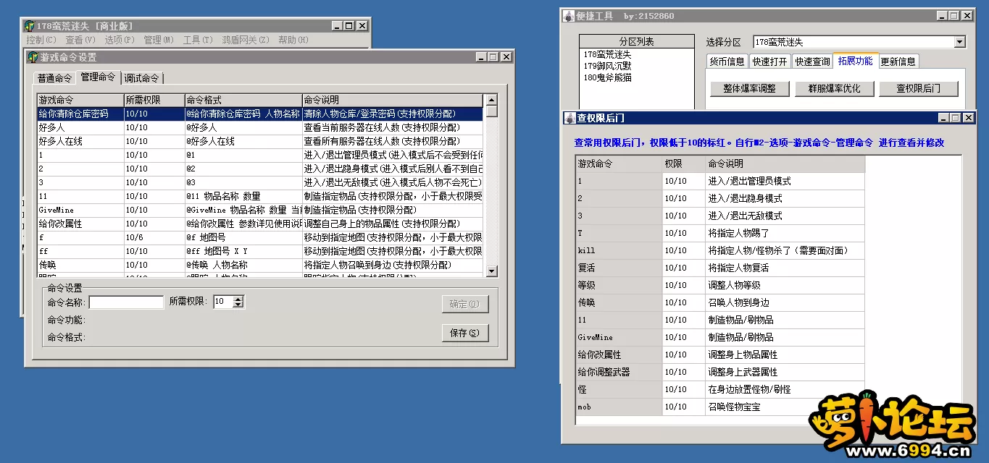Click the 游戏命令设置 window title icon
Viewport: 989px width, 463px height.
click(x=33, y=57)
